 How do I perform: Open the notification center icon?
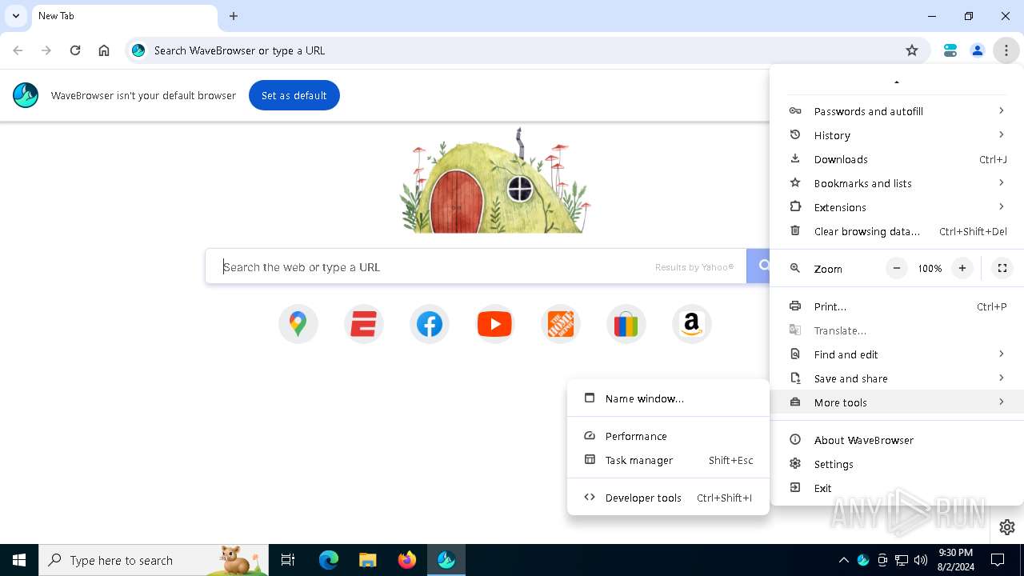pos(998,560)
